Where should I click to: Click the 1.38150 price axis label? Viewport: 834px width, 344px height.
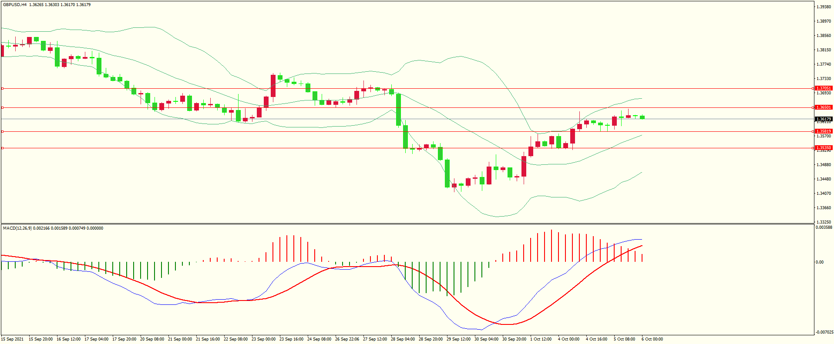[824, 50]
